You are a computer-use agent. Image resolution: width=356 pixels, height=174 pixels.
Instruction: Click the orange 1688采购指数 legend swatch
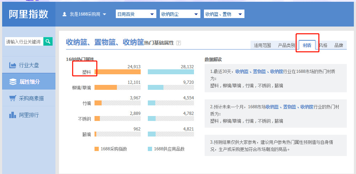(97, 149)
